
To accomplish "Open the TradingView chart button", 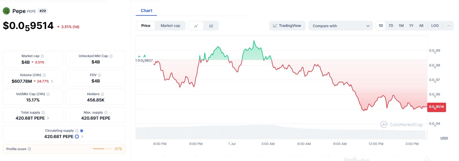I will (287, 26).
